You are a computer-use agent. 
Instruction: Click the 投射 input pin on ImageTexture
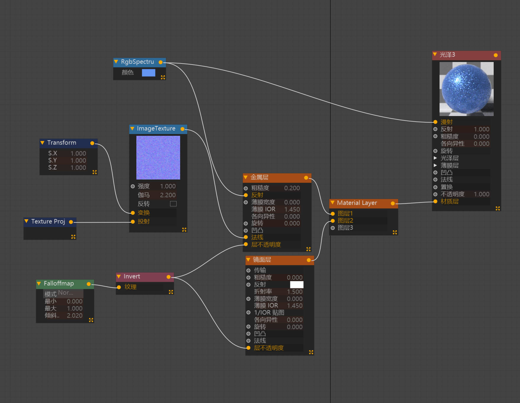click(x=133, y=221)
